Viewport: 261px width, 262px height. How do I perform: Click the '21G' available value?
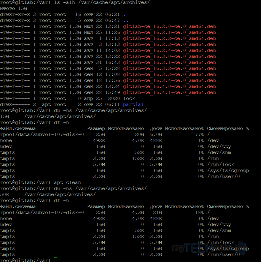[x=157, y=212]
